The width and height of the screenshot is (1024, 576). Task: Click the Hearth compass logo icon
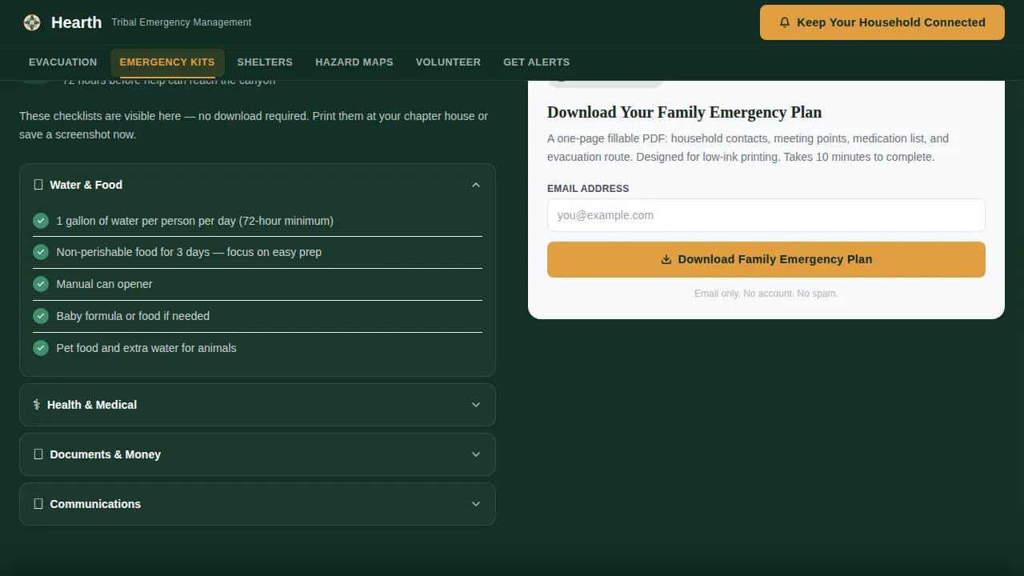[32, 22]
